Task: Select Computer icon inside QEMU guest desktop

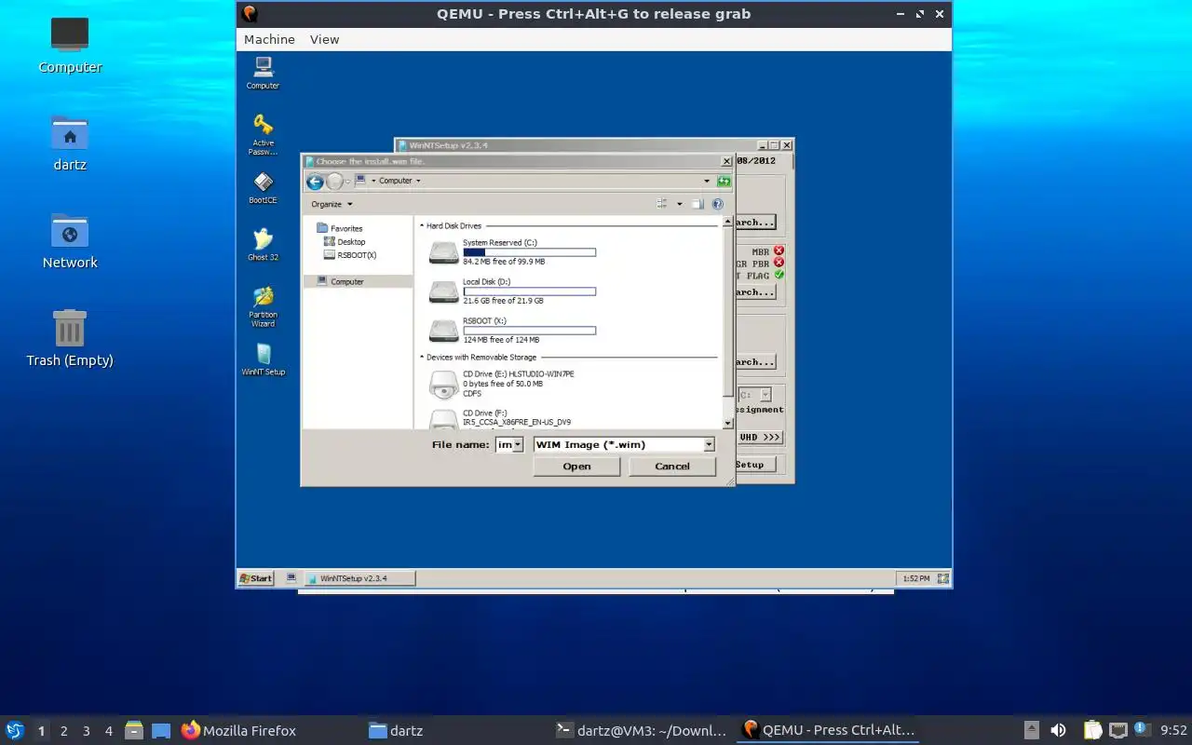Action: pos(263,73)
